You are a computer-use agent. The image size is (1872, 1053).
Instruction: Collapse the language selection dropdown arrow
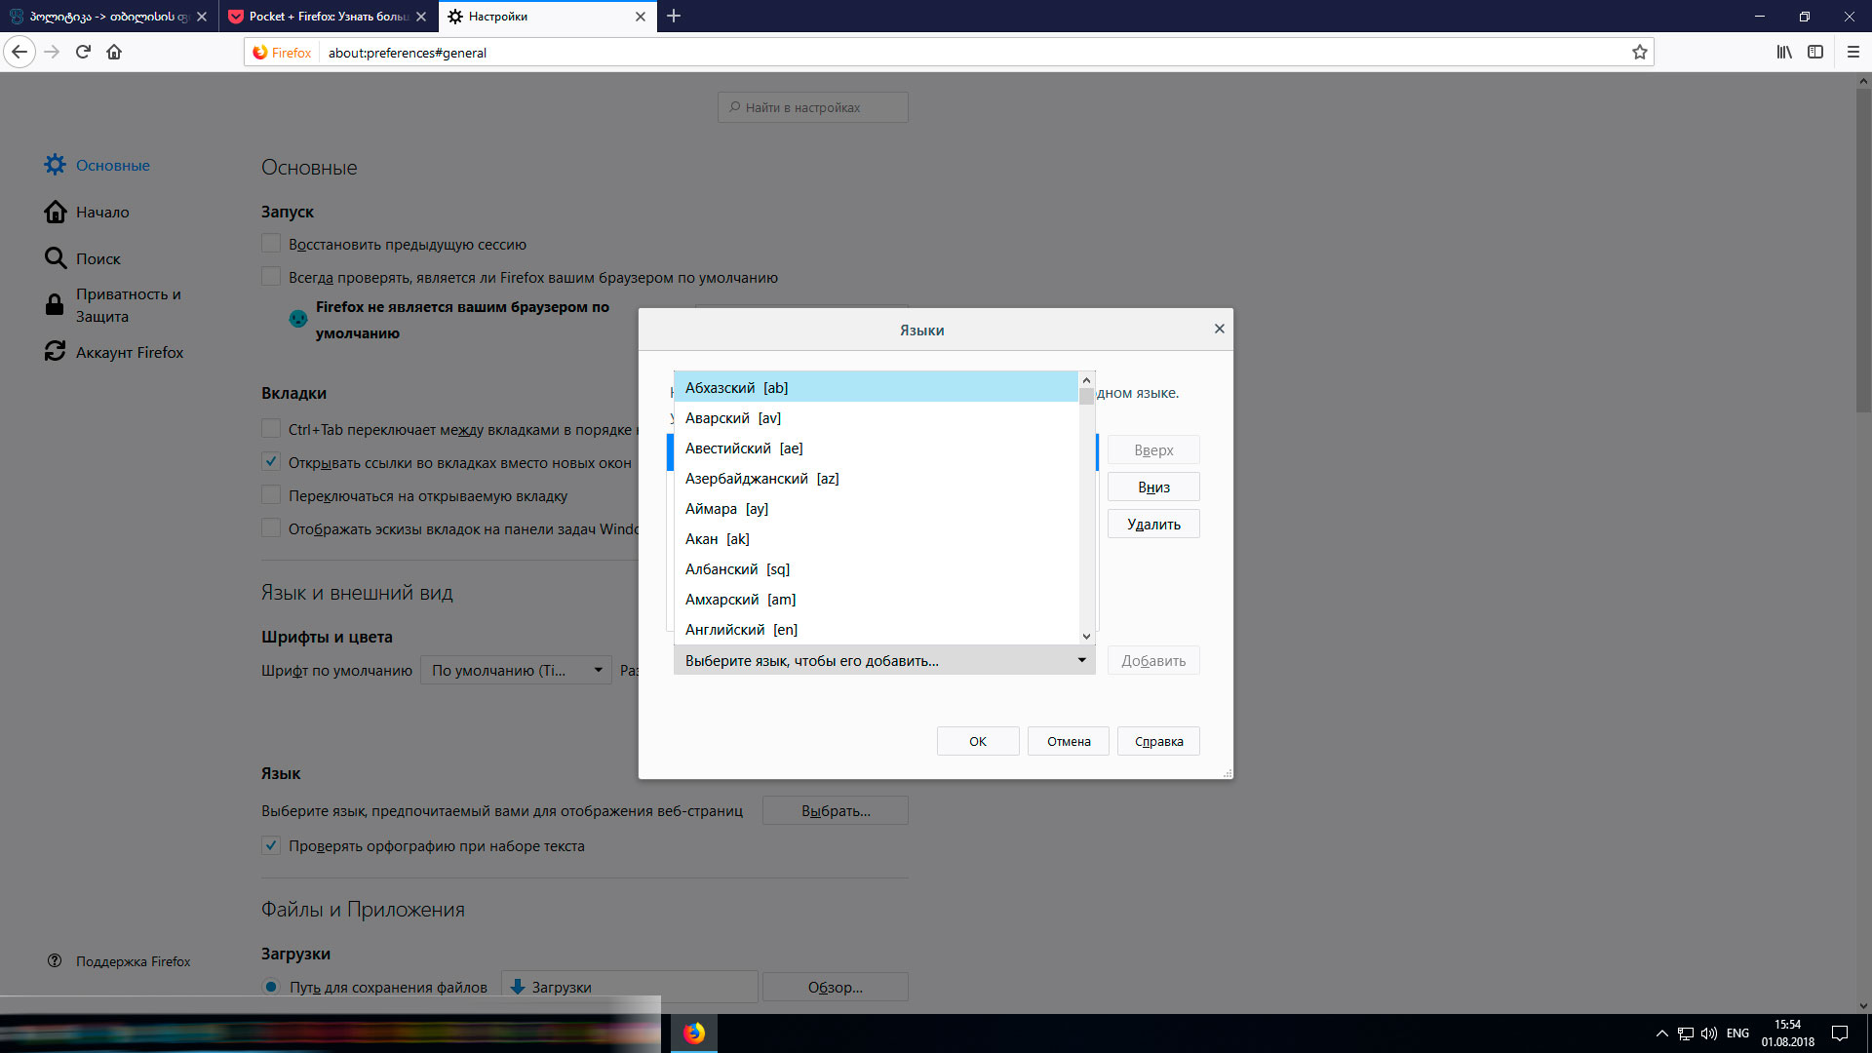click(1081, 661)
